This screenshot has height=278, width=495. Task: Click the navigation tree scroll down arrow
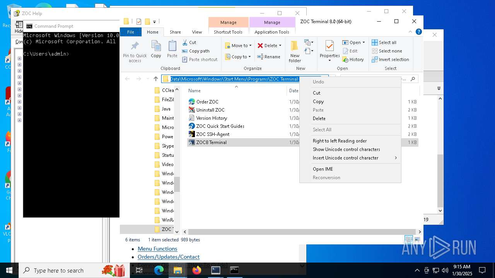click(x=177, y=232)
